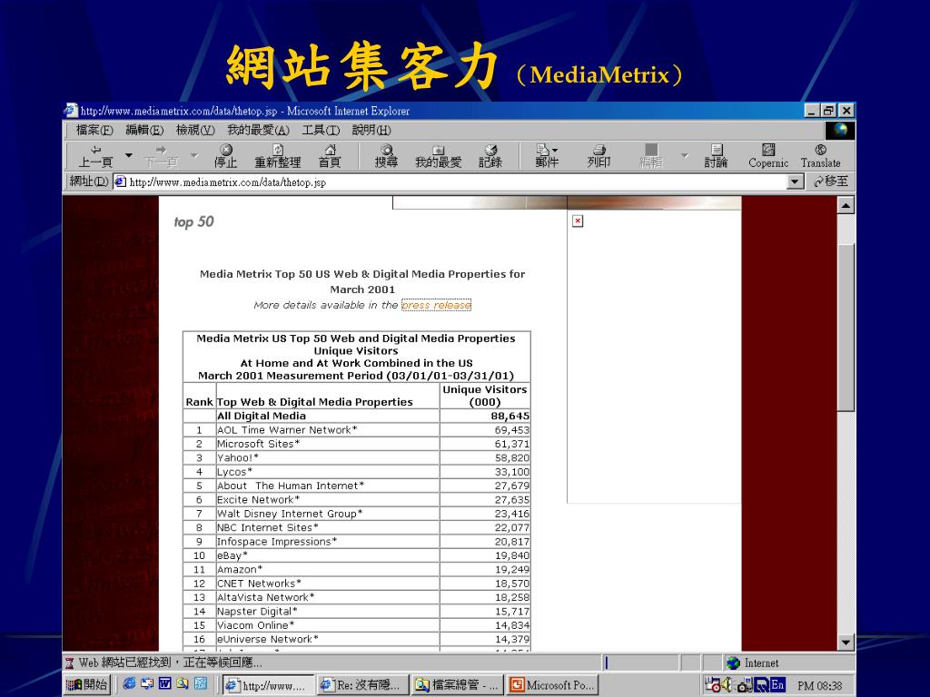Click the eBay* row

356,555
